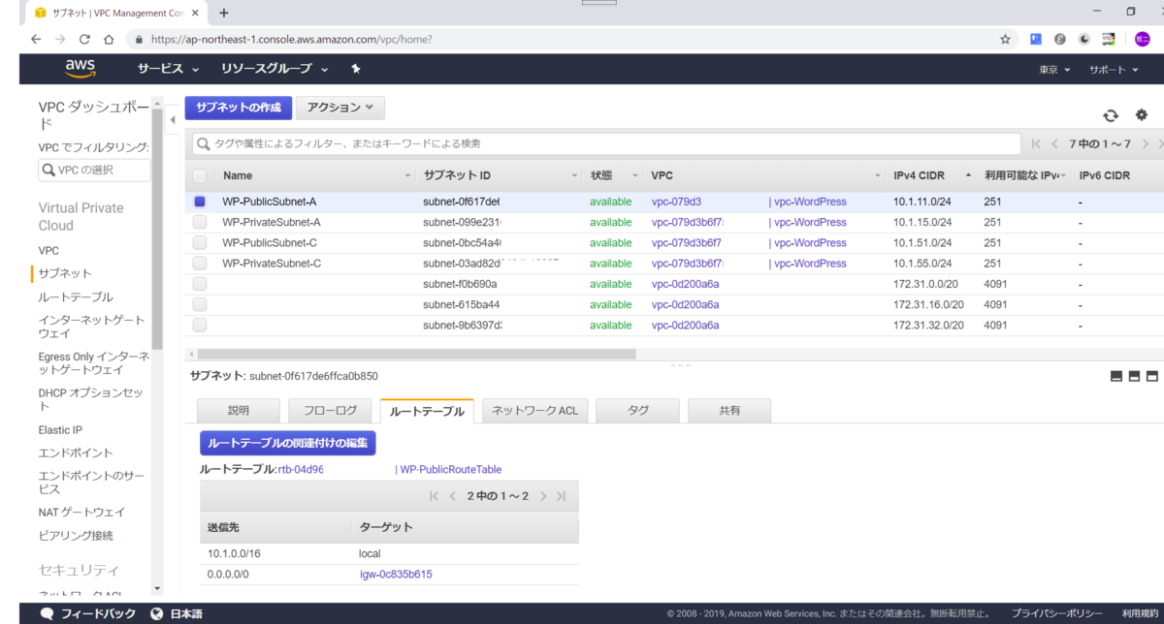Screen dimensions: 1164x624
Task: Click the horizontal scrollbar under the subnet table
Action: (417, 354)
